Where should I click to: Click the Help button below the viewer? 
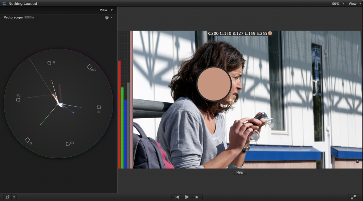[x=240, y=172]
